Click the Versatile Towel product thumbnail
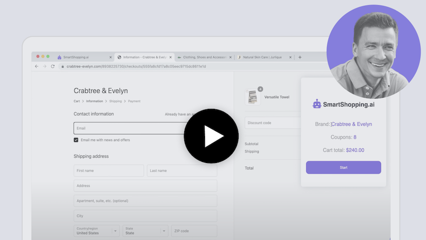Image resolution: width=426 pixels, height=240 pixels. [252, 97]
